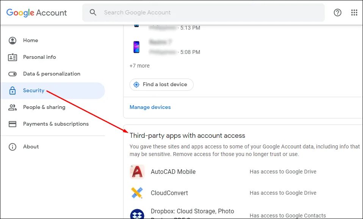Click the Payments card icon
The width and height of the screenshot is (363, 219).
pyautogui.click(x=13, y=124)
